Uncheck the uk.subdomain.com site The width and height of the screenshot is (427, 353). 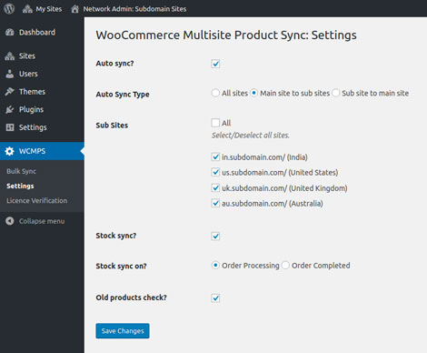point(215,188)
